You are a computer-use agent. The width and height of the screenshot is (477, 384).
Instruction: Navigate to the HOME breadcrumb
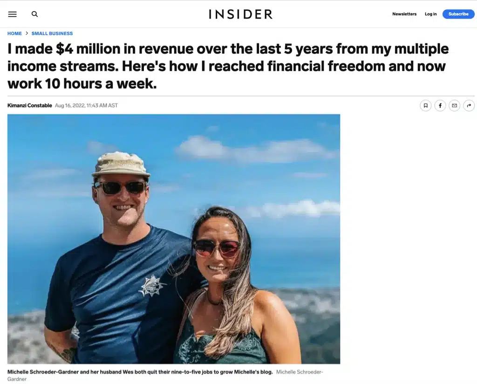click(14, 33)
